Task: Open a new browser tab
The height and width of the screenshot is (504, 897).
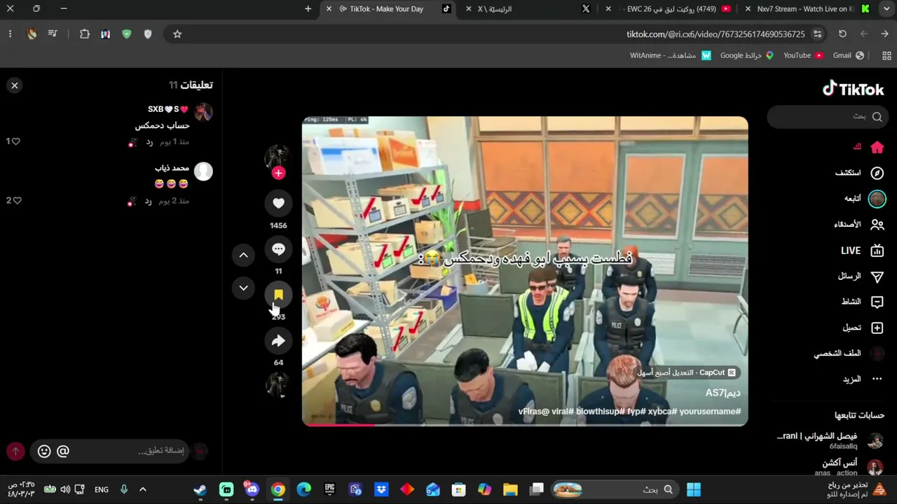Action: [308, 9]
